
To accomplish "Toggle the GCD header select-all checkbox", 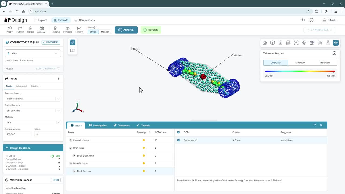I will (178, 132).
